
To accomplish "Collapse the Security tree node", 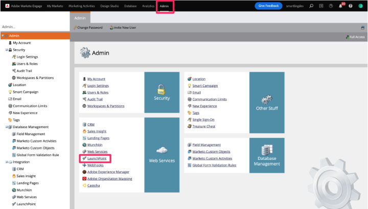I will 7,50.
